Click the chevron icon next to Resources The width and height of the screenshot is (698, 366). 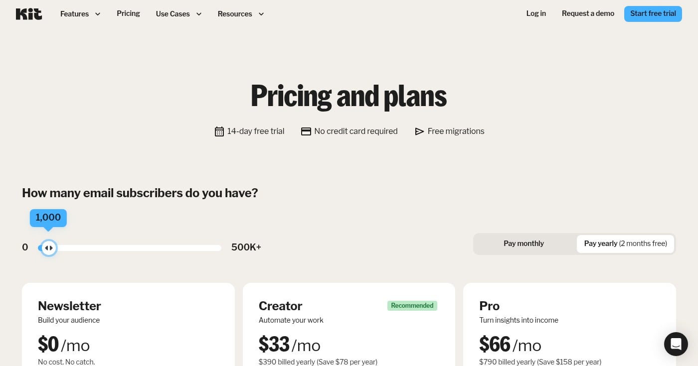pos(261,14)
